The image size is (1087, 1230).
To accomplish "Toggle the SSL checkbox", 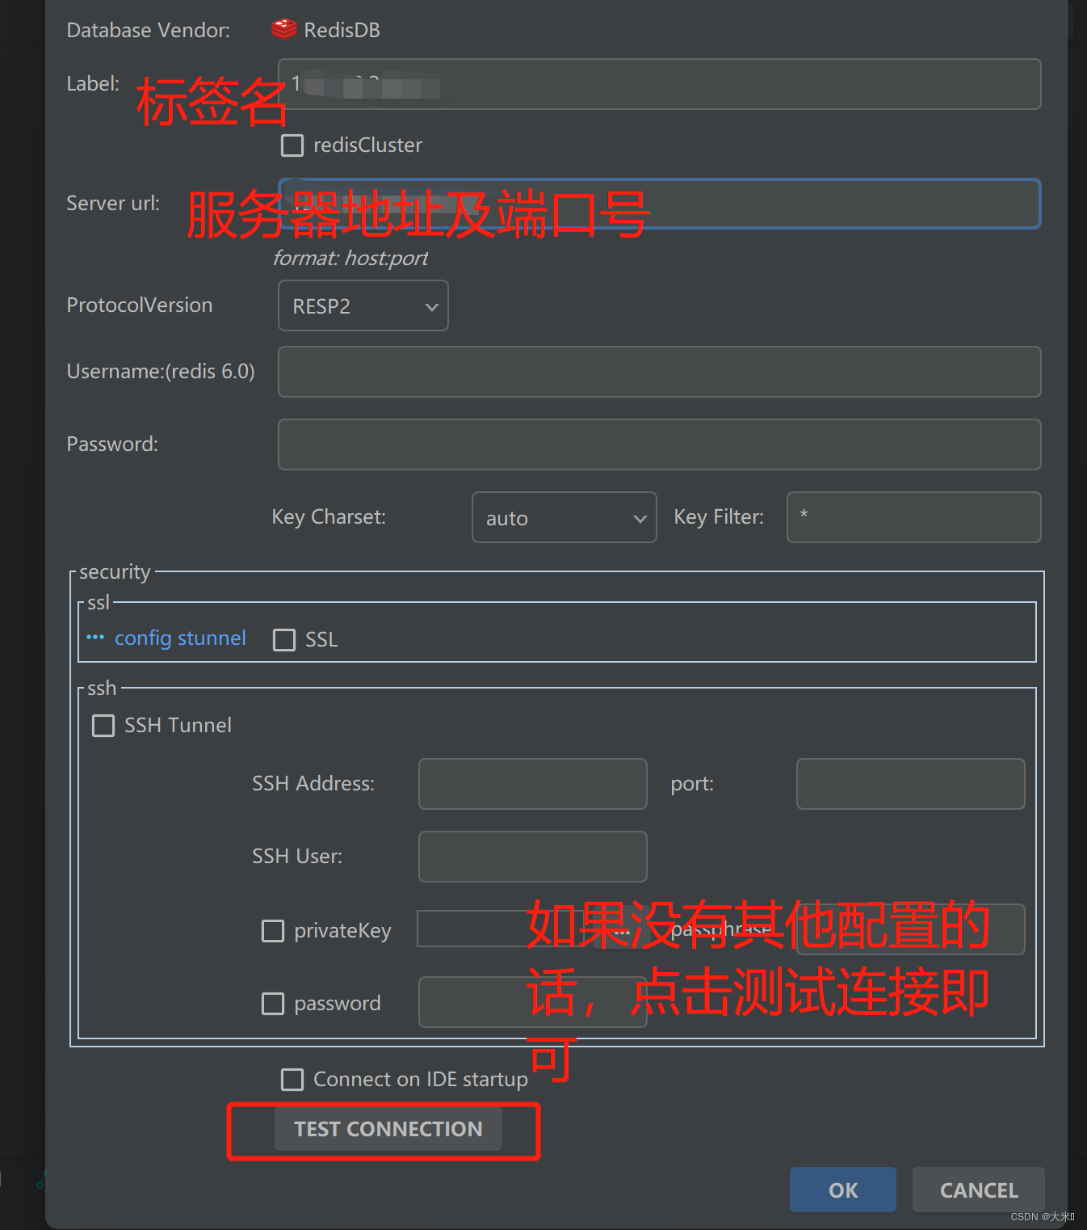I will tap(284, 640).
